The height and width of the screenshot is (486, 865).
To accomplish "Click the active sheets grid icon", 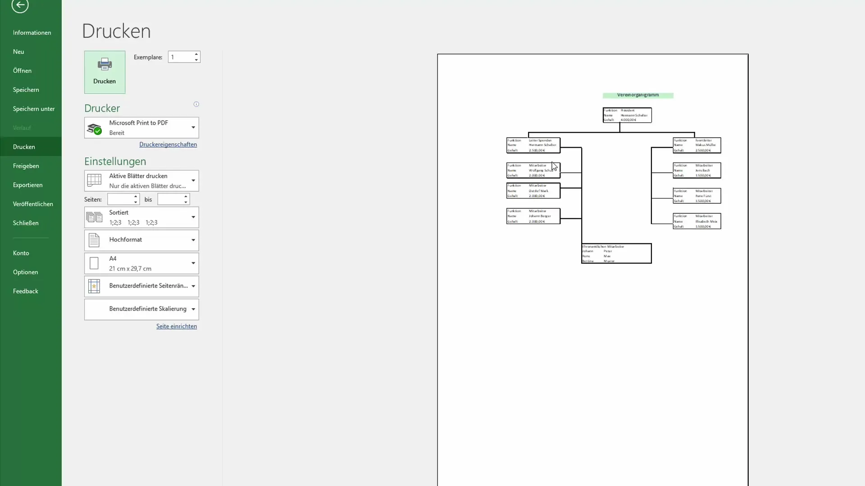I will pyautogui.click(x=94, y=180).
